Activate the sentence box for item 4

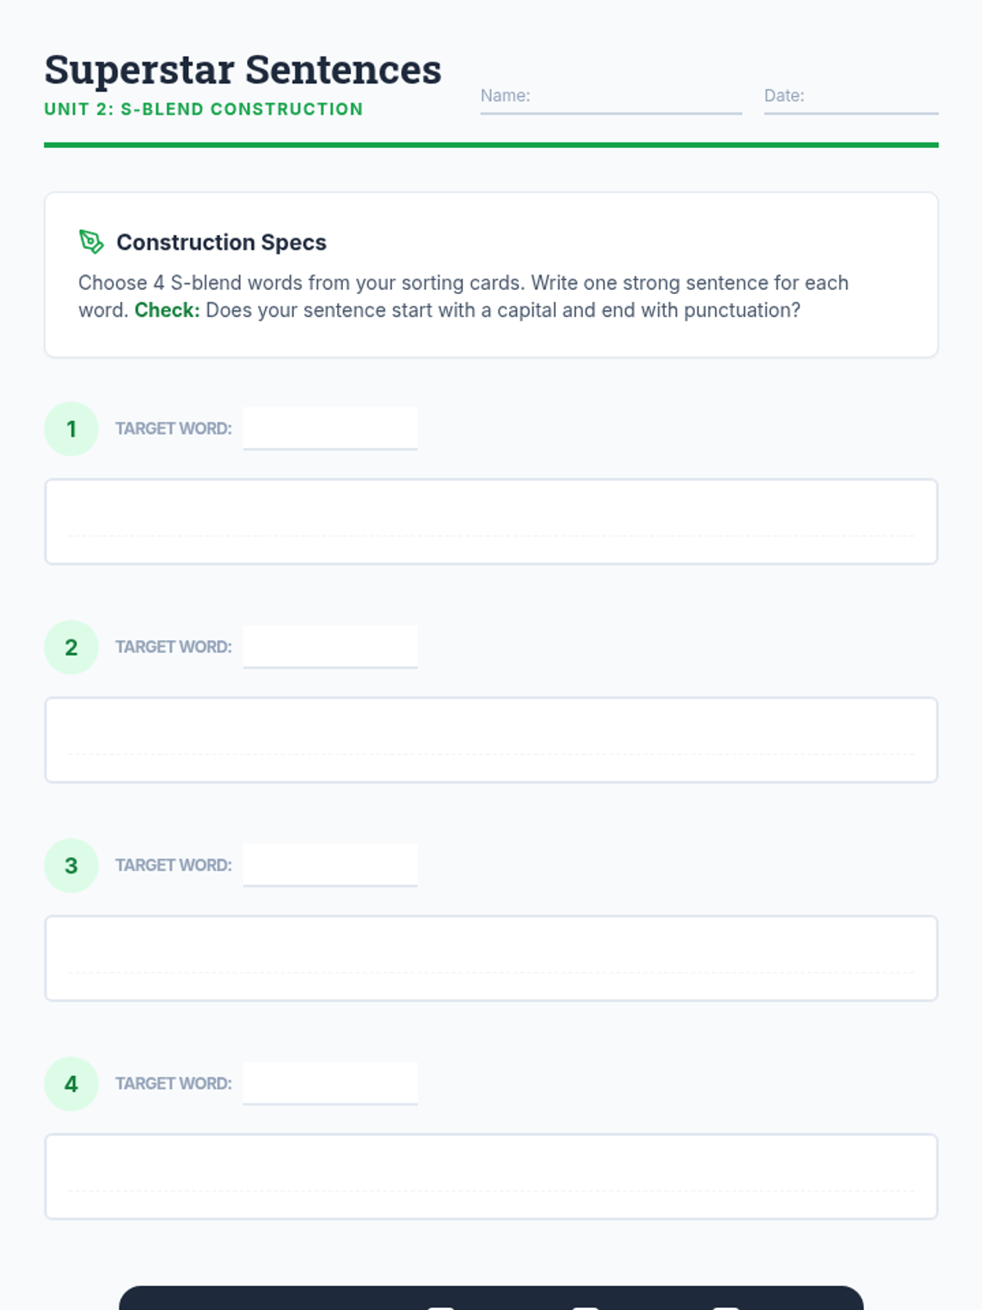491,1177
